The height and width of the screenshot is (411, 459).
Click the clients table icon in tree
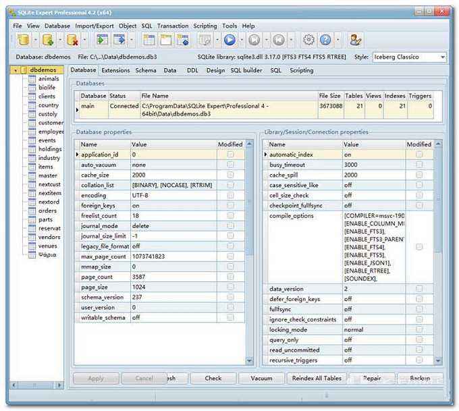click(32, 97)
